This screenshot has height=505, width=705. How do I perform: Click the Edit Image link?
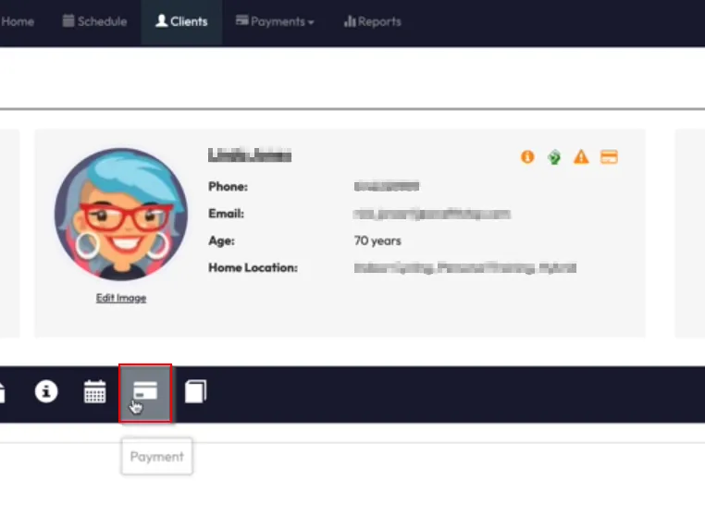click(x=121, y=298)
